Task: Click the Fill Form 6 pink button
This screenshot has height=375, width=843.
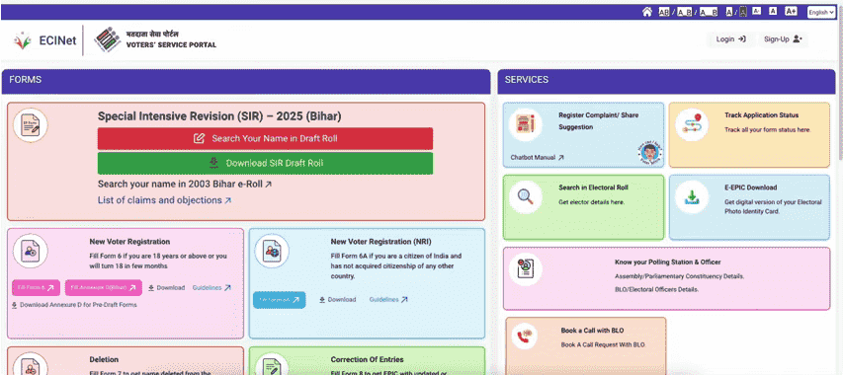Action: [x=36, y=287]
